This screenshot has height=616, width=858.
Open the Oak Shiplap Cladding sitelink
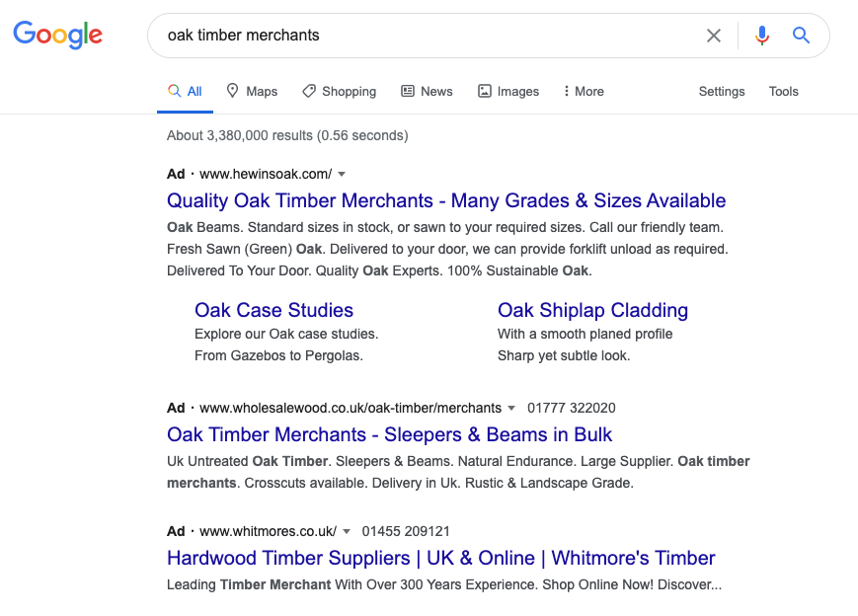tap(593, 310)
